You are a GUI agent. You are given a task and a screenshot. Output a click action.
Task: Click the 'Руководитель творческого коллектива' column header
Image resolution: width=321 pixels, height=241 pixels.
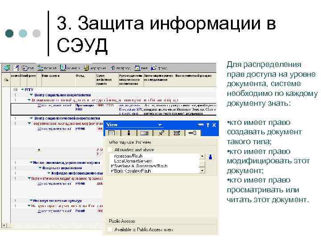coord(131,79)
